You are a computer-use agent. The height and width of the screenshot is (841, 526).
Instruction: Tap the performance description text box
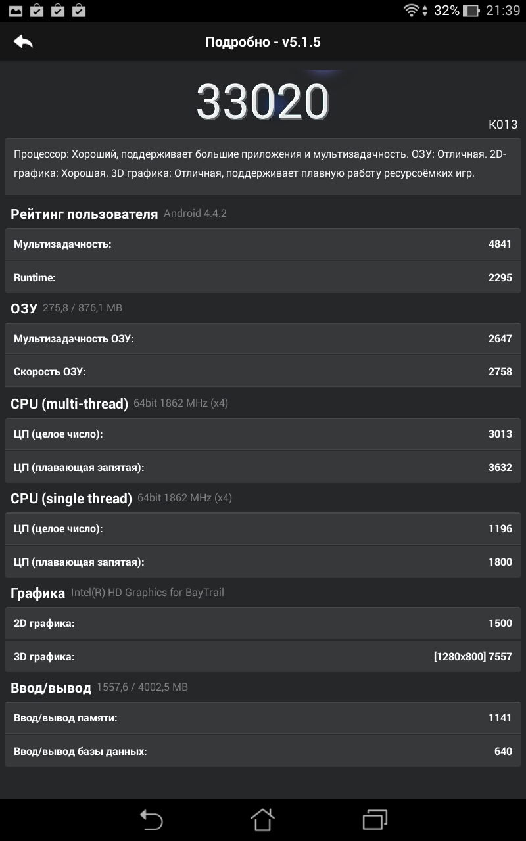pyautogui.click(x=263, y=166)
